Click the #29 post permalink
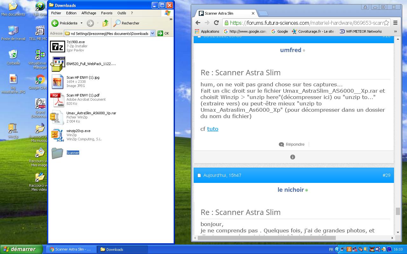This screenshot has width=407, height=254. tap(386, 175)
